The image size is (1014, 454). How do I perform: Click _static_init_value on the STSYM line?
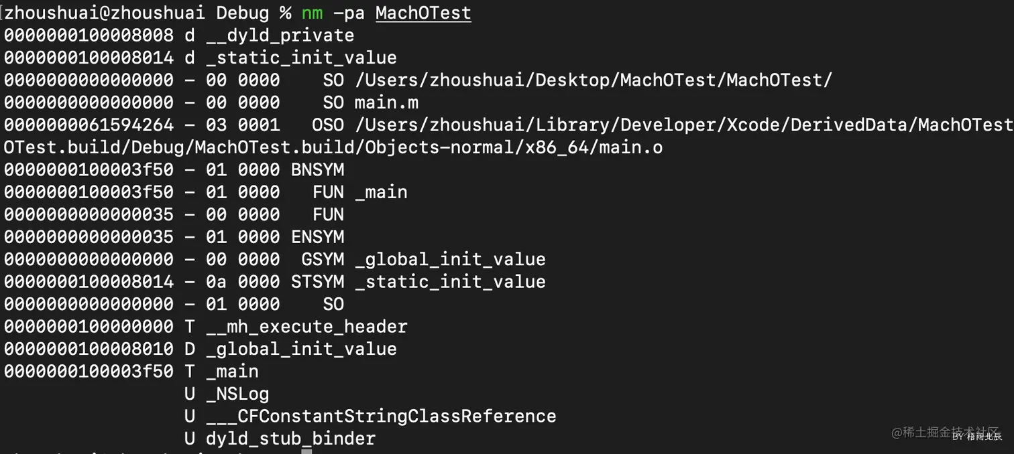click(450, 281)
